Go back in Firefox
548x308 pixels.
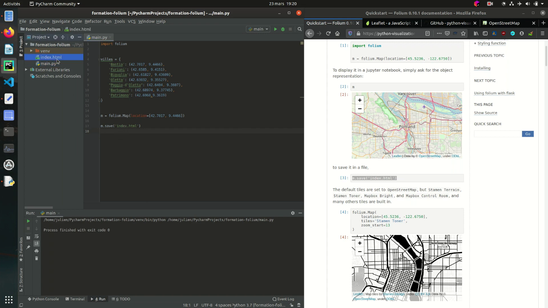coord(309,33)
